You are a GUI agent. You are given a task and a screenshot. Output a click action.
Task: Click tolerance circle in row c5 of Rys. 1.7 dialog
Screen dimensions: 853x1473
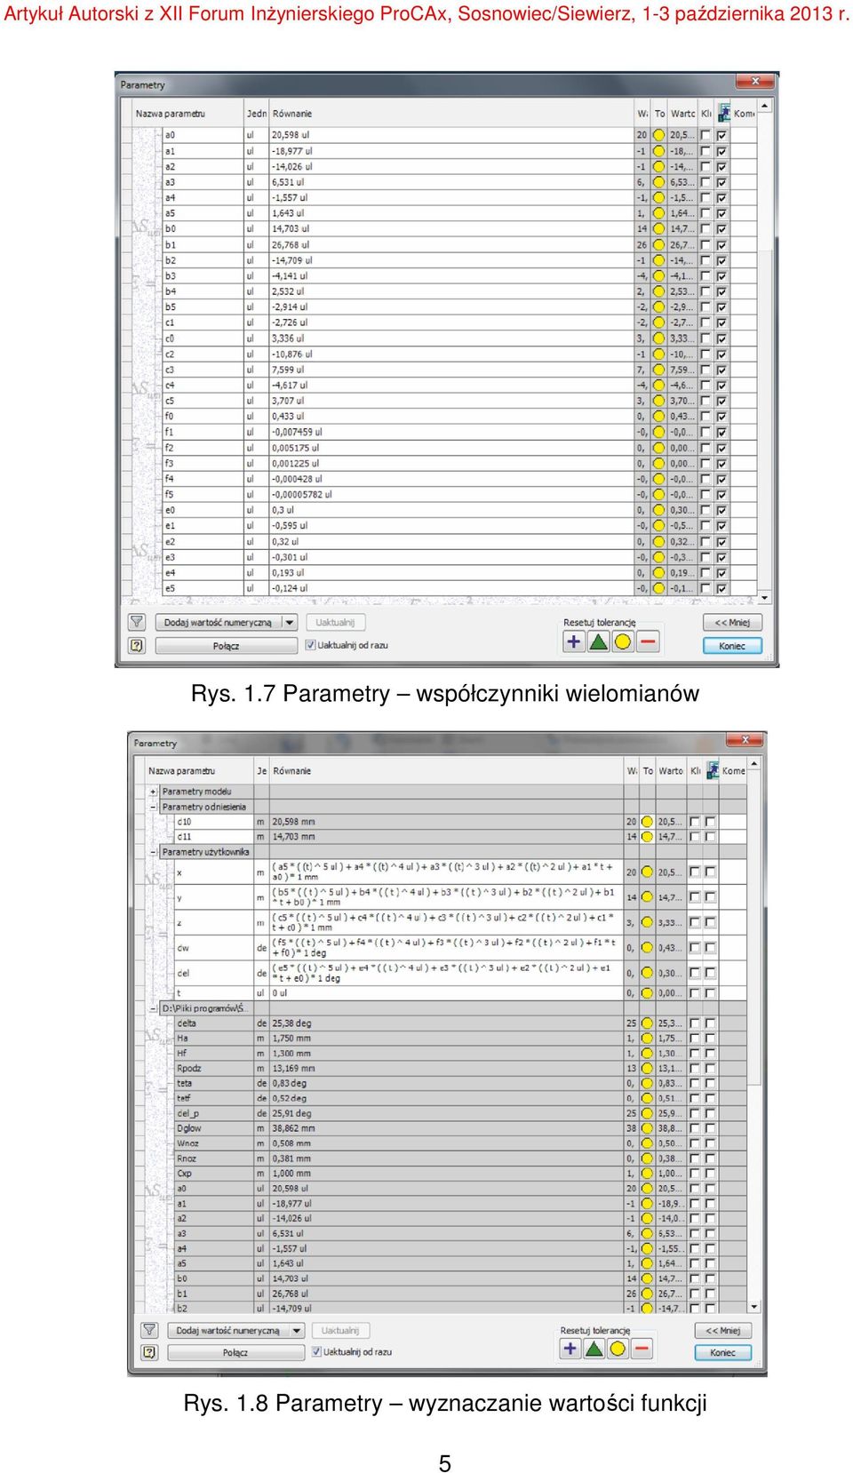(658, 401)
